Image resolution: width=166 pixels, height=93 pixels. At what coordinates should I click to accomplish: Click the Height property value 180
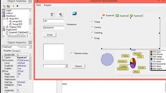click(x=23, y=74)
